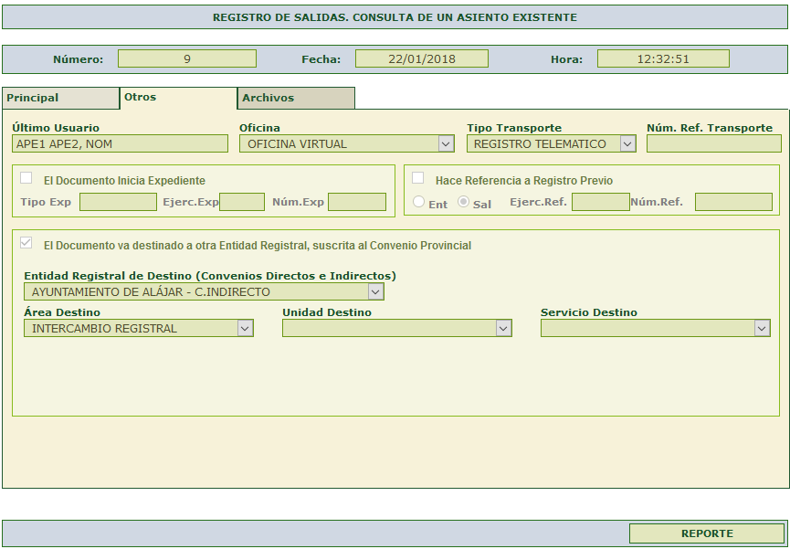Focus the Núm.Exp input field

pyautogui.click(x=357, y=202)
